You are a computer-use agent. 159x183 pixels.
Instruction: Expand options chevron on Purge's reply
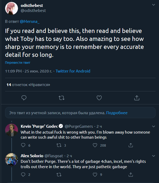[x=153, y=126]
